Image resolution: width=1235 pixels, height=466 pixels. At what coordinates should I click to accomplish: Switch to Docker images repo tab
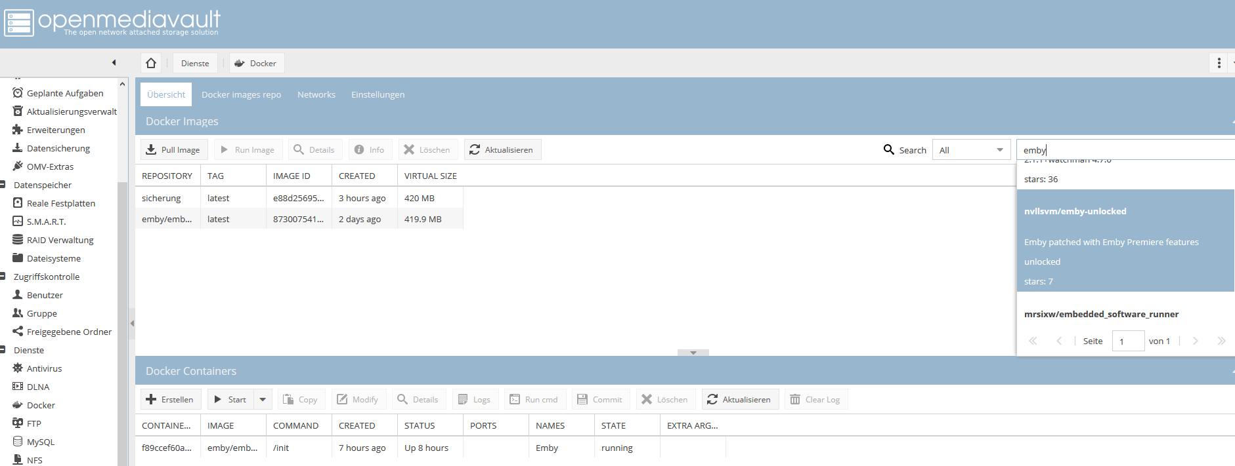pyautogui.click(x=241, y=94)
